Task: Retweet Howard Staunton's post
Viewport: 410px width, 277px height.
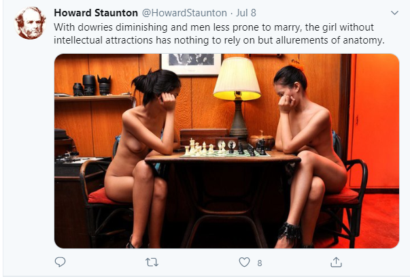Action: pyautogui.click(x=152, y=262)
